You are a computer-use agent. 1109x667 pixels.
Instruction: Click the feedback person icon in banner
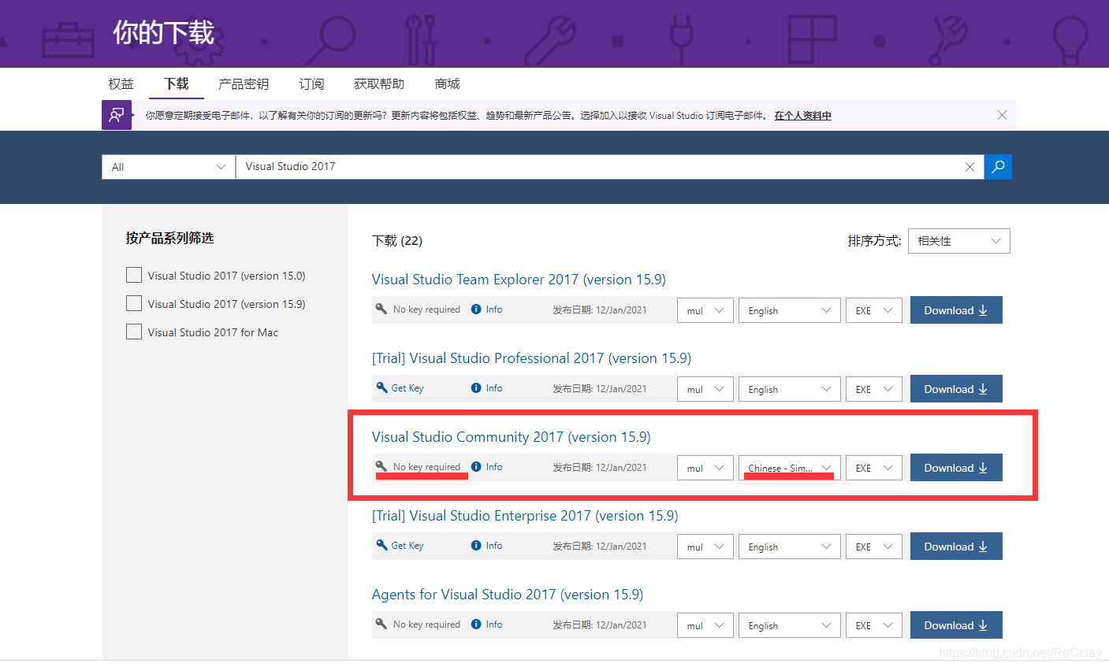coord(117,115)
